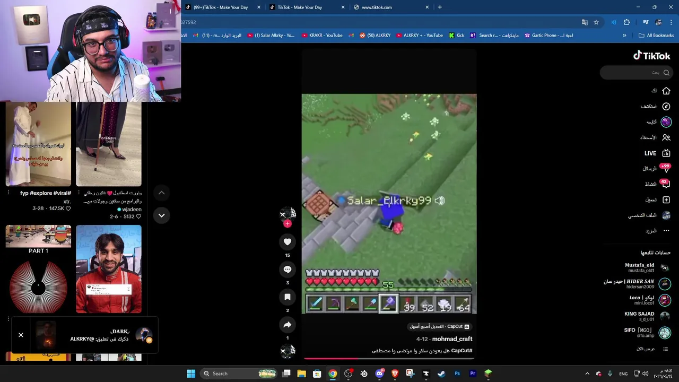Screen dimensions: 679x382
Task: Open the Friends icon in TikTok sidebar
Action: tap(666, 137)
